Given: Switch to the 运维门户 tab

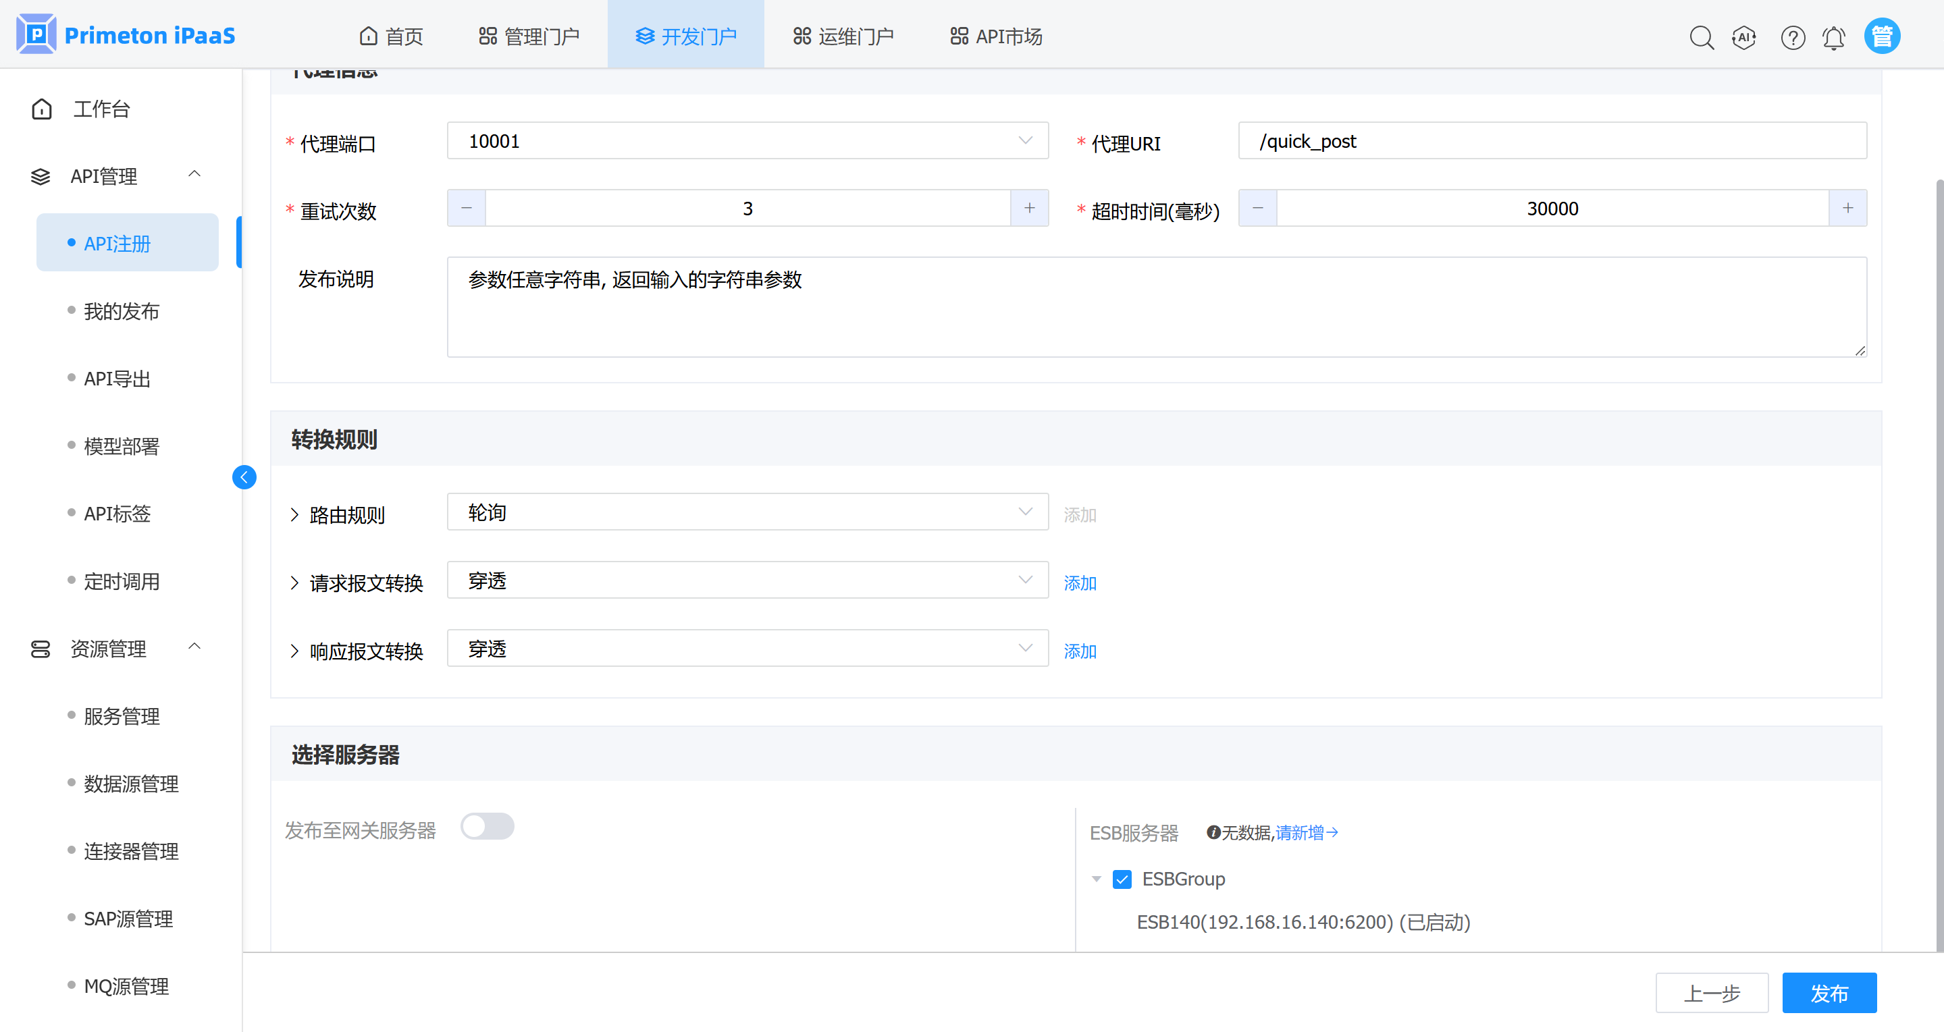Looking at the screenshot, I should 843,36.
